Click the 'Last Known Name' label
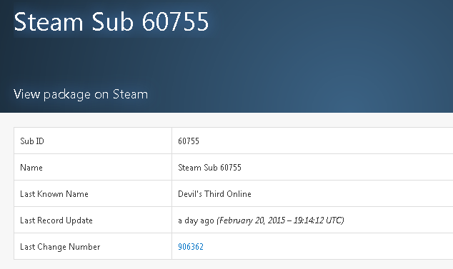 (54, 194)
